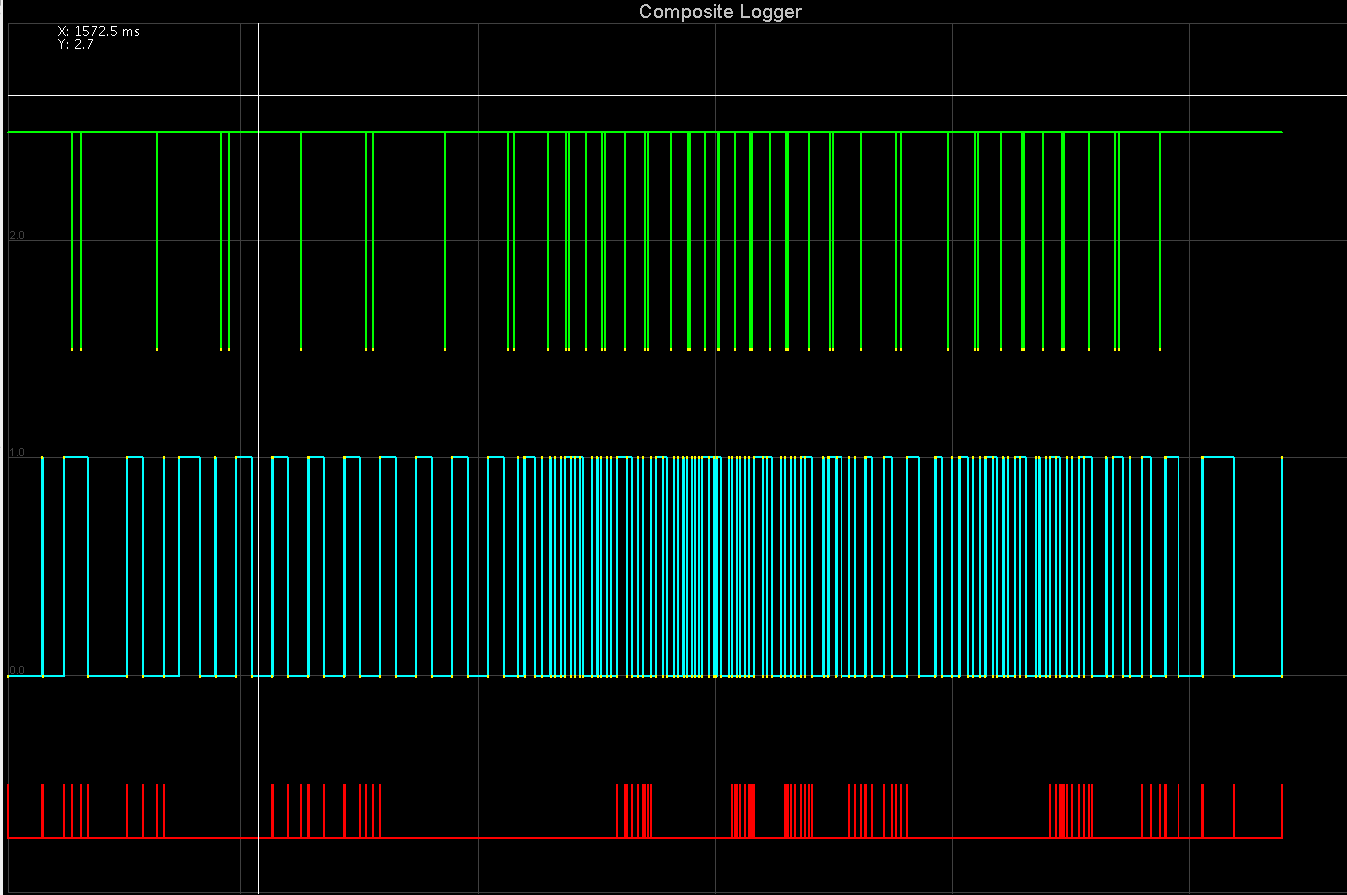Click the X: 1572.5 ms cursor readout
1347x895 pixels.
(x=95, y=30)
